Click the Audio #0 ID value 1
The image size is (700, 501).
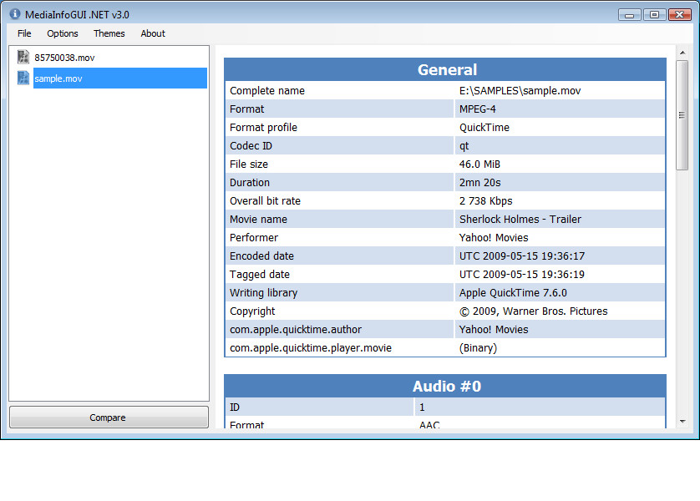click(x=422, y=407)
